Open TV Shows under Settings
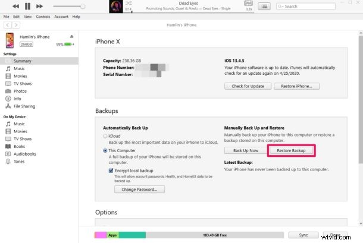Screen dimensions: 363x243 [23, 84]
